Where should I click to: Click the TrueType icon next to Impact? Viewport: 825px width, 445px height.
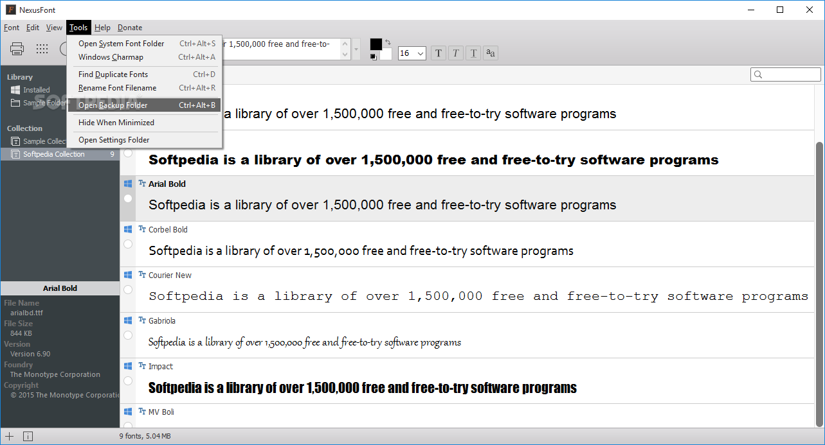(x=142, y=366)
